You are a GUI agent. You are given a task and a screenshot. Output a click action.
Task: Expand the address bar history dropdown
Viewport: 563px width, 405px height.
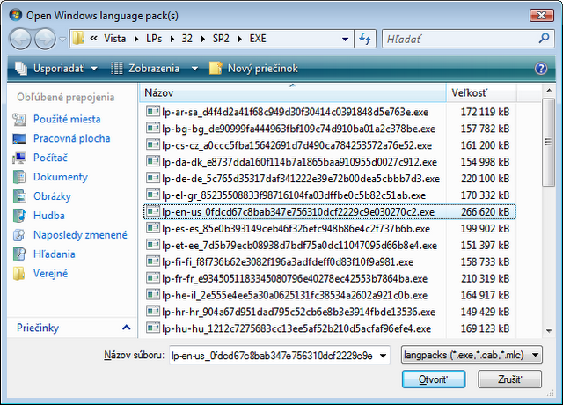pos(346,39)
